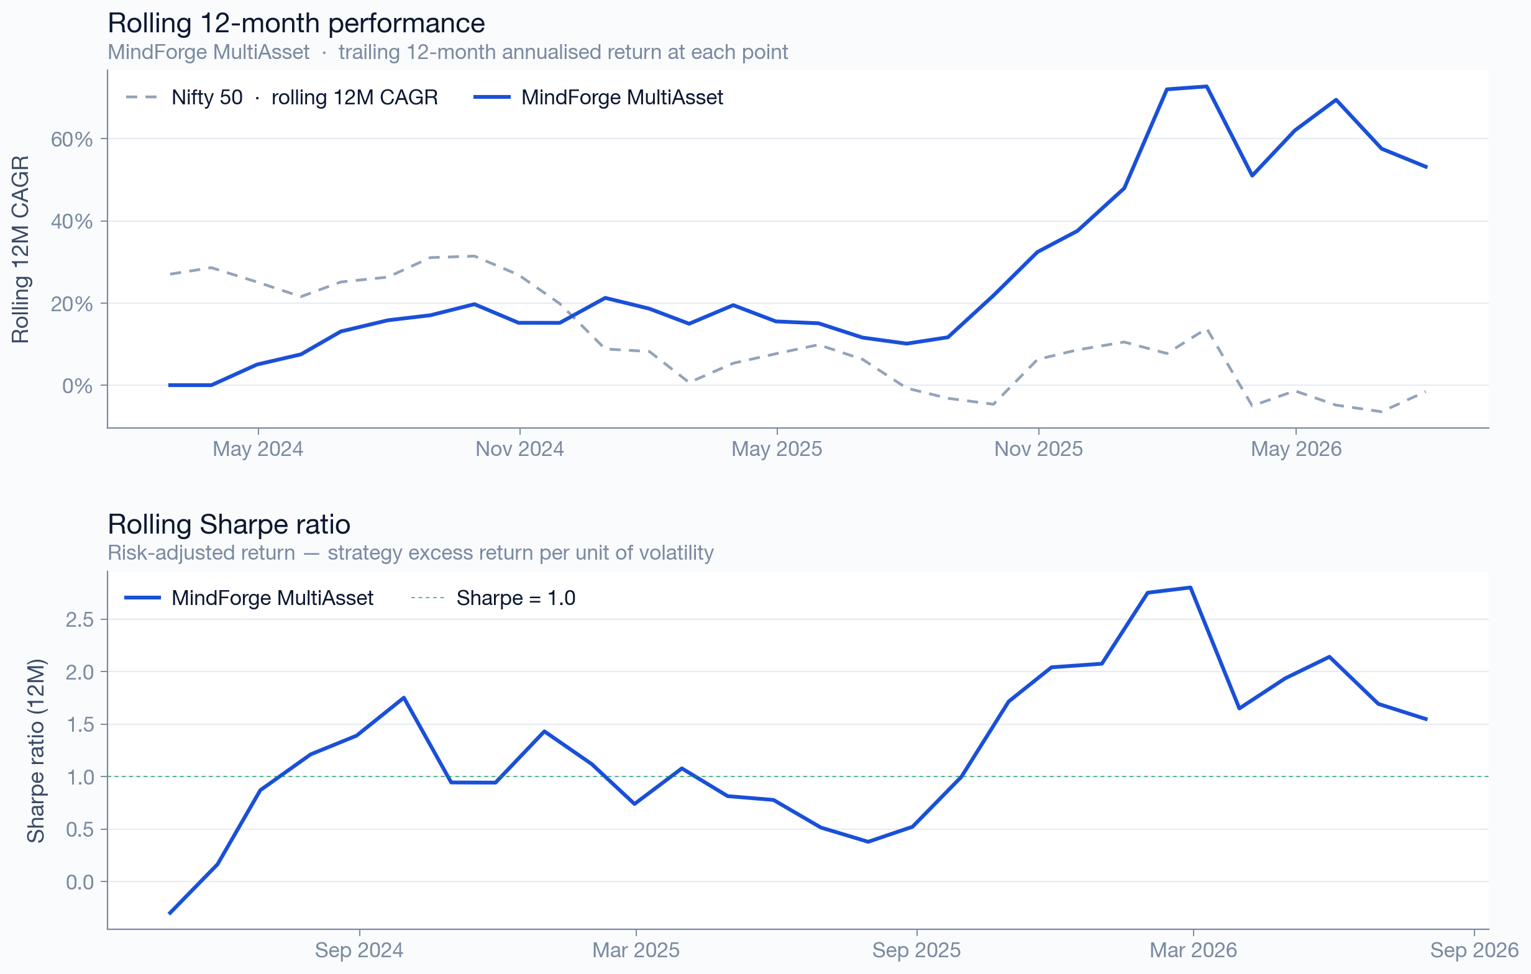Click the '20%' y-axis tick label
Viewport: 1531px width, 974px height.
tap(72, 304)
